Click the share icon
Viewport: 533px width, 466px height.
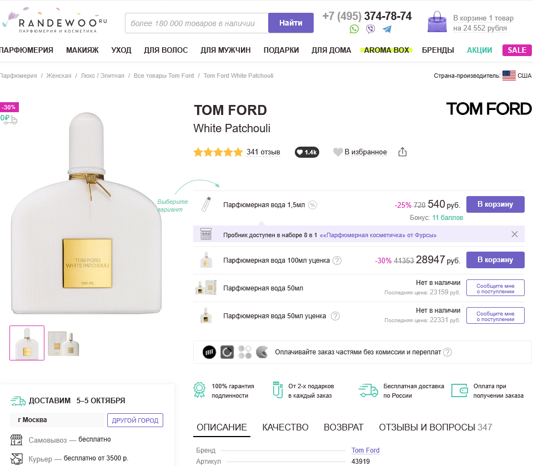[x=403, y=152]
